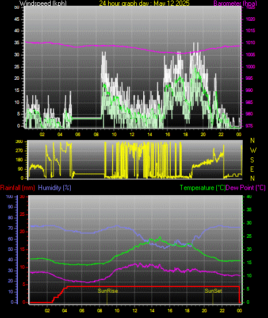The height and width of the screenshot is (318, 268).
Task: Click the 25 temperature scale value
Action: point(249,236)
